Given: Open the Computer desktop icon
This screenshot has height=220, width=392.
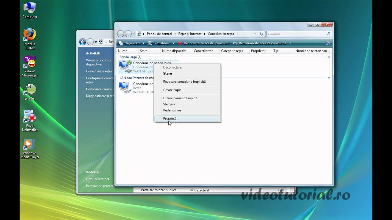Looking at the screenshot, I should coord(30,10).
